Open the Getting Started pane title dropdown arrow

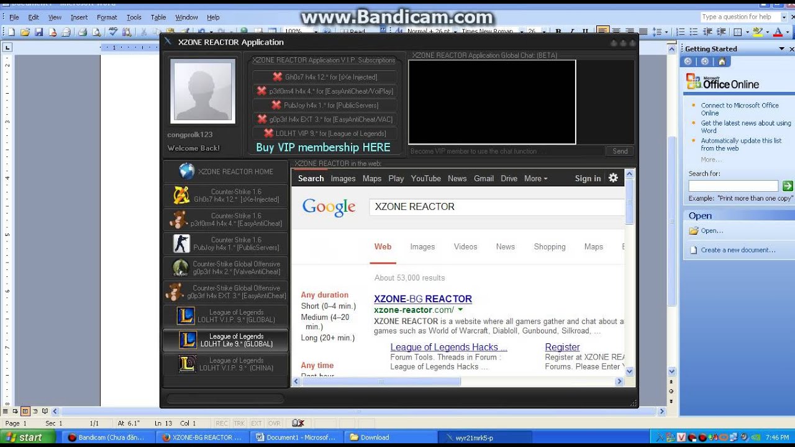782,49
